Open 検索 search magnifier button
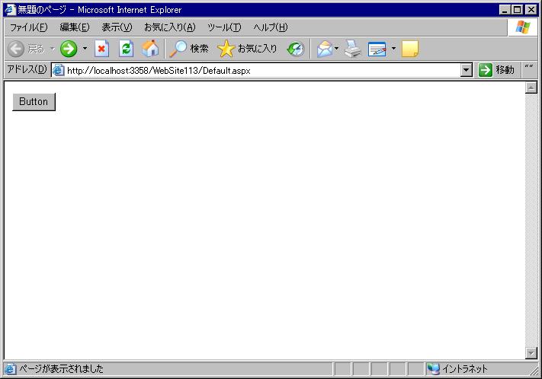 [x=189, y=49]
